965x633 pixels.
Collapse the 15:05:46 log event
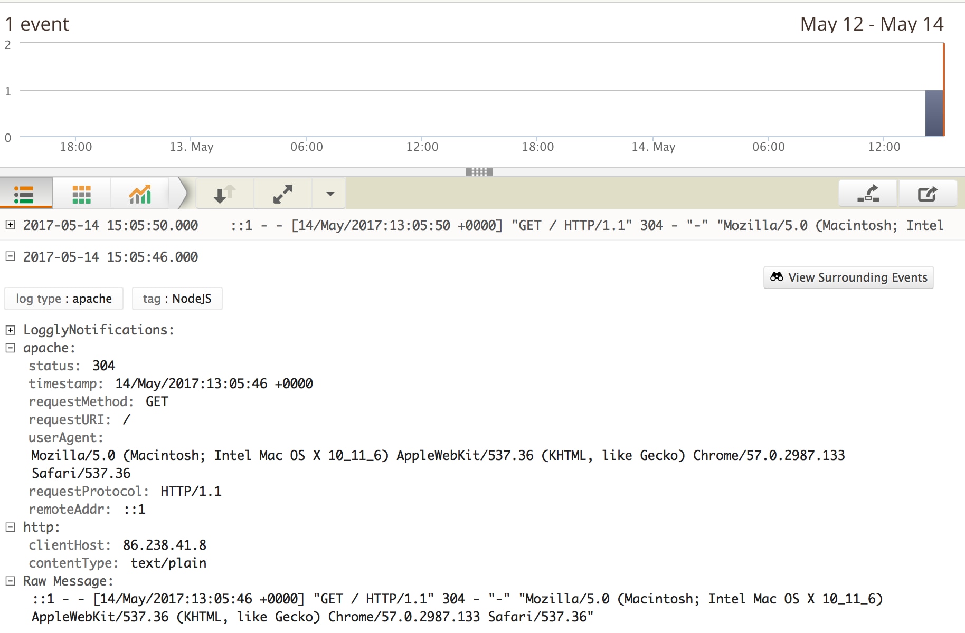(10, 256)
